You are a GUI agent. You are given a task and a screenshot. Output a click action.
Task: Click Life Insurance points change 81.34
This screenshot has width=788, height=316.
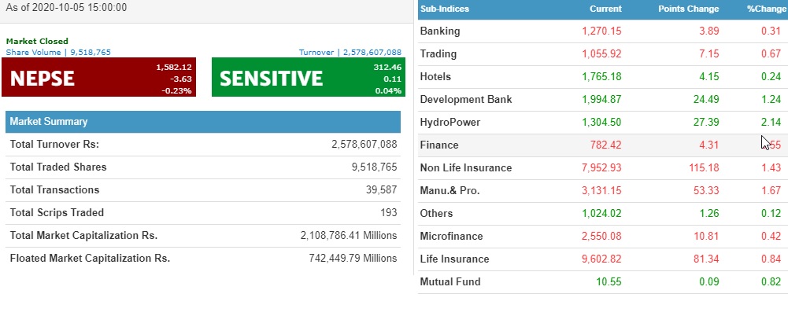(706, 259)
